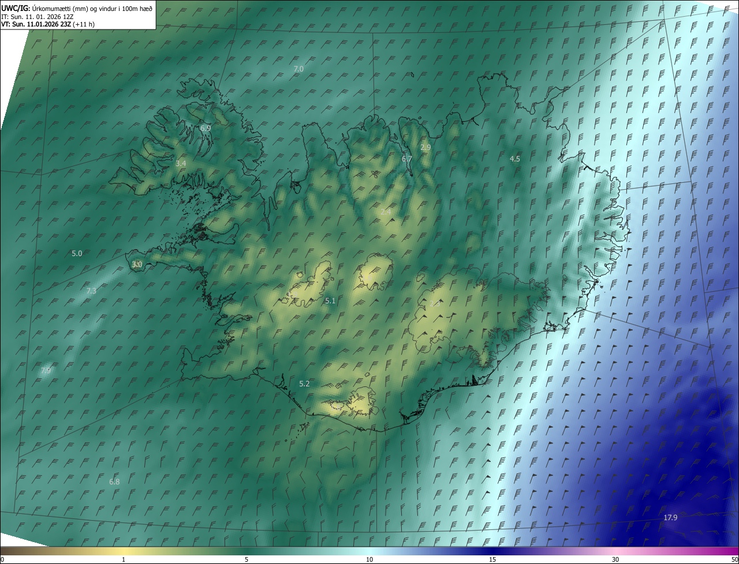Click the 5.2 value label
739x564 pixels.
(x=304, y=383)
